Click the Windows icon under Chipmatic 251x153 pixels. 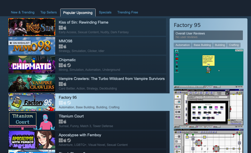(x=61, y=65)
